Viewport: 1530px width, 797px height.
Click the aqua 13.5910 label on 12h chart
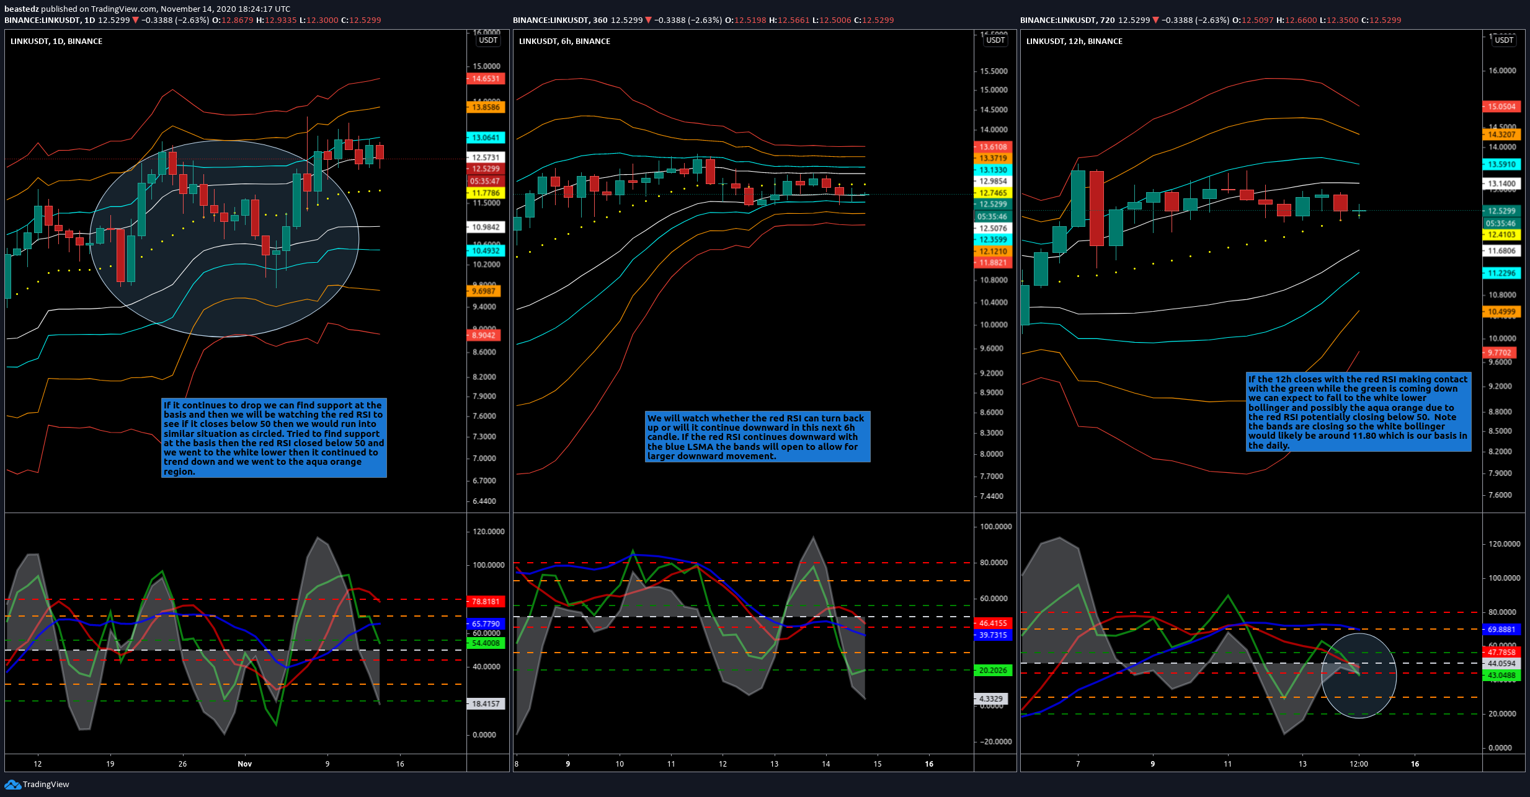pos(1501,164)
